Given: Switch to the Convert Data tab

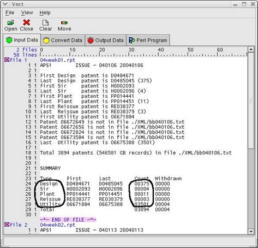Looking at the screenshot, I should [x=63, y=40].
